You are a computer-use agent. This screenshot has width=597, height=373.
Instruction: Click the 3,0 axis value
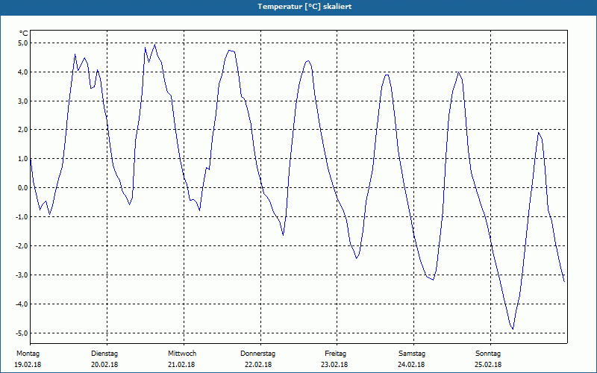point(23,101)
